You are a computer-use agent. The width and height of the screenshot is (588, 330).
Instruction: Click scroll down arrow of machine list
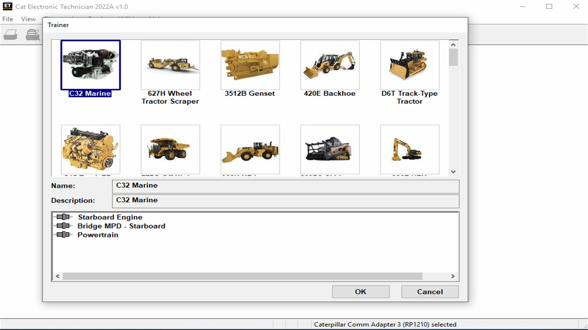coord(454,172)
